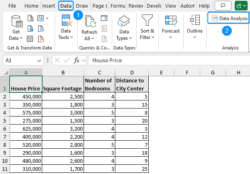Viewport: 250px width, 174px height.
Task: Select cell with value 450,000
Action: [x=26, y=96]
